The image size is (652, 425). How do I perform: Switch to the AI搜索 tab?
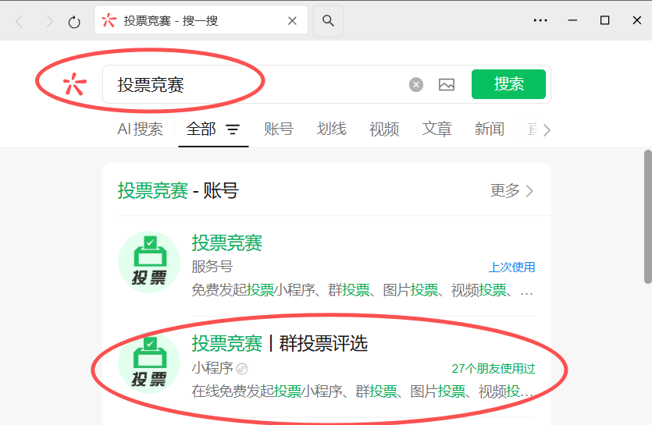click(x=140, y=129)
